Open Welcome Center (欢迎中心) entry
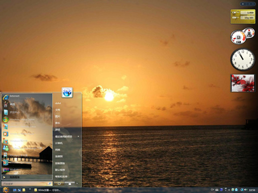This screenshot has width=258, height=193. pyautogui.click(x=26, y=112)
